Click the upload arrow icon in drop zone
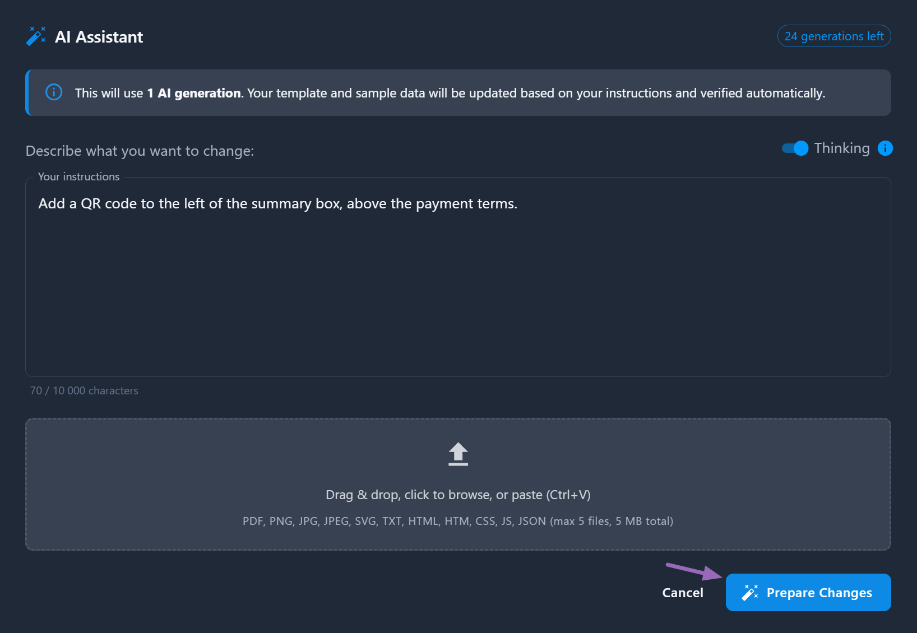 tap(457, 454)
